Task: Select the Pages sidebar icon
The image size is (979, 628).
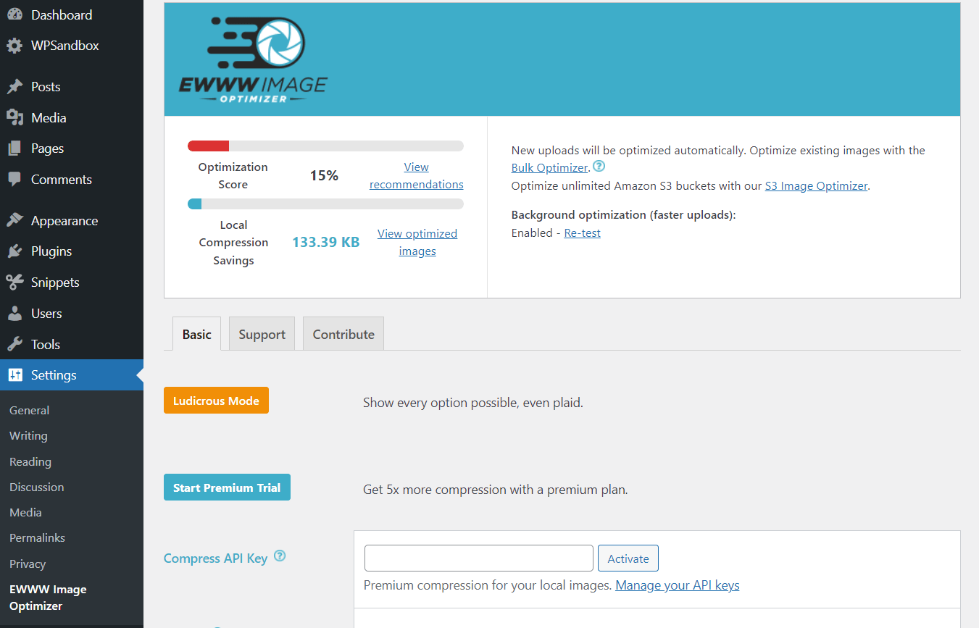Action: [16, 148]
